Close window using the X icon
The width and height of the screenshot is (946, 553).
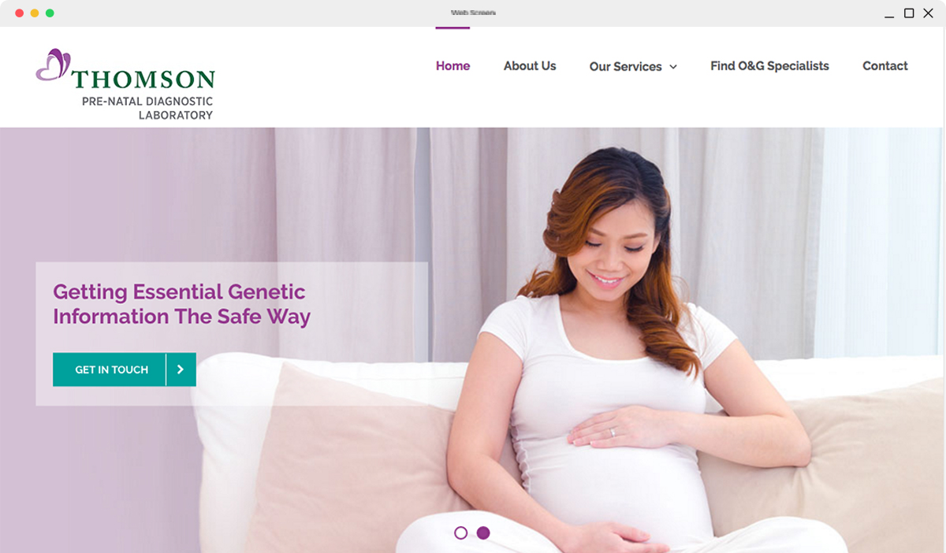tap(928, 13)
